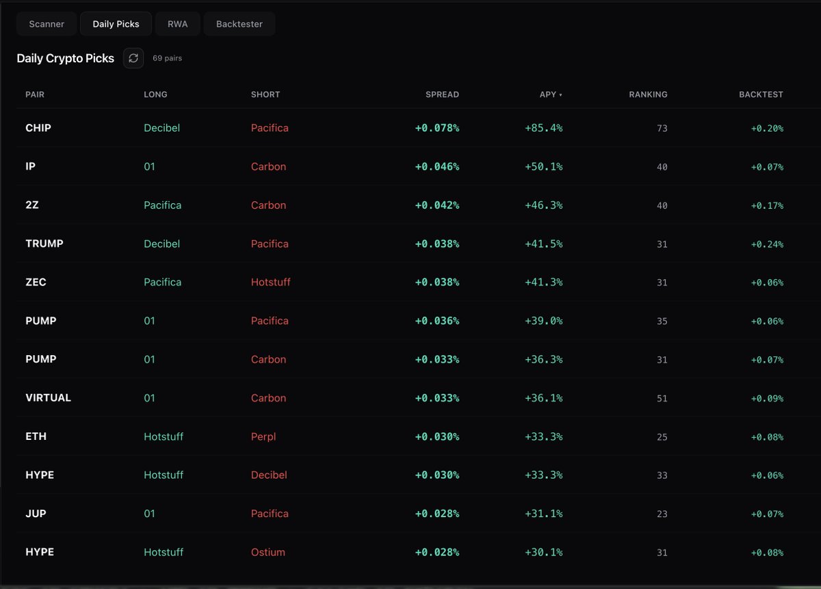This screenshot has width=821, height=589.
Task: Click ranking 73 in CHIP row
Action: [x=662, y=129]
